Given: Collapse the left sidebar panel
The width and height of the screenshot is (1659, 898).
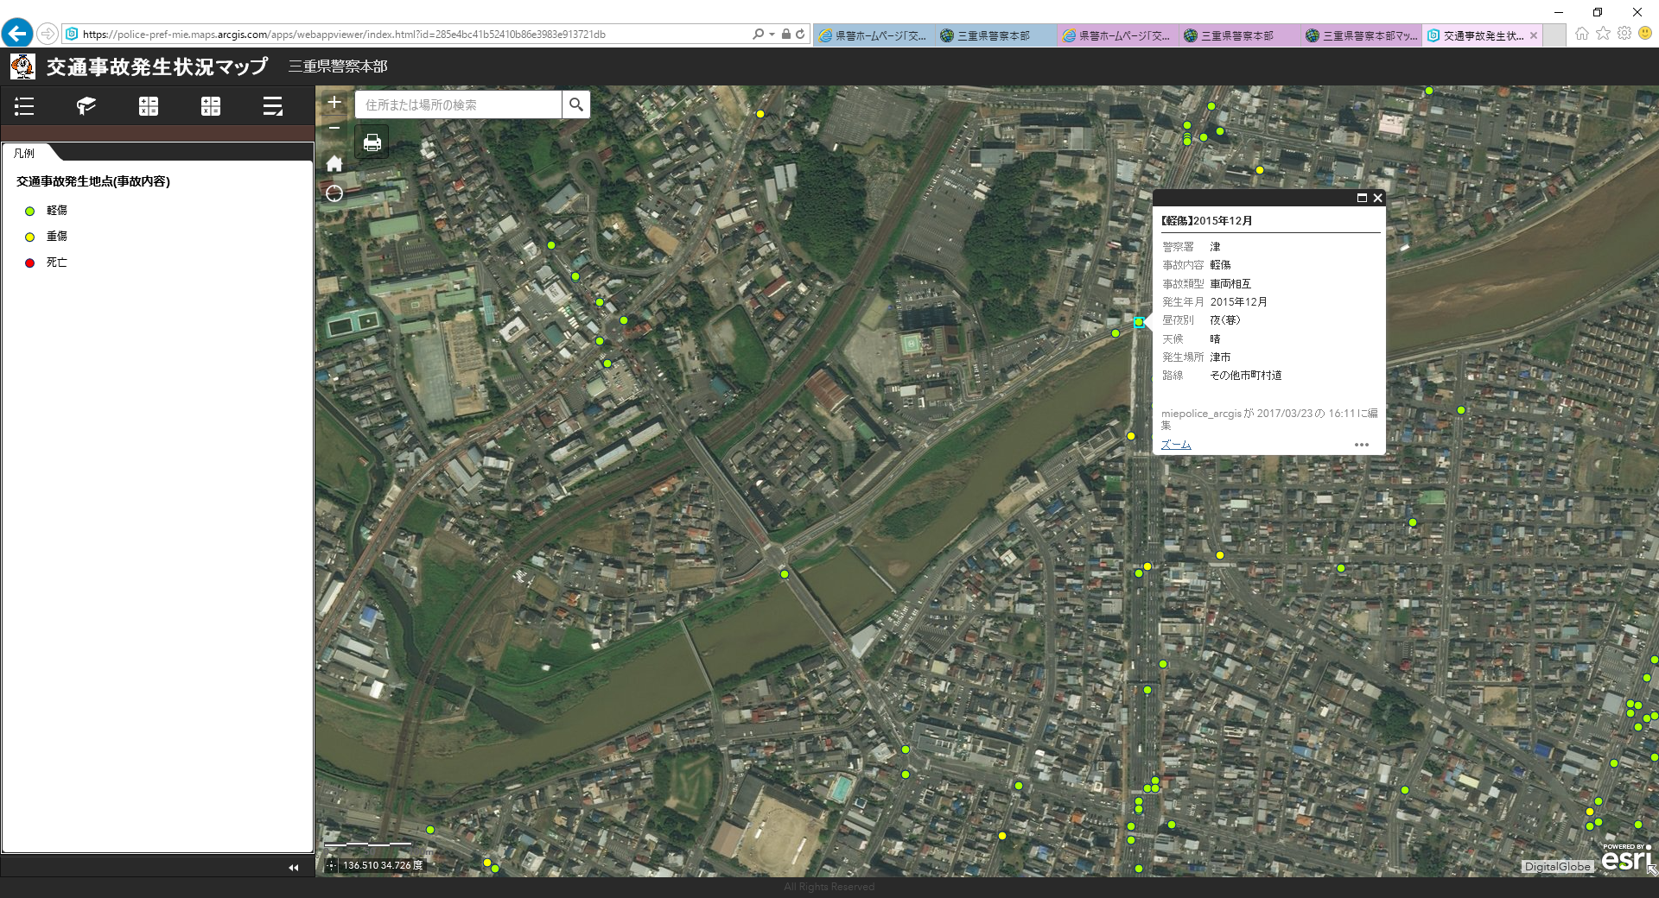Looking at the screenshot, I should (294, 867).
